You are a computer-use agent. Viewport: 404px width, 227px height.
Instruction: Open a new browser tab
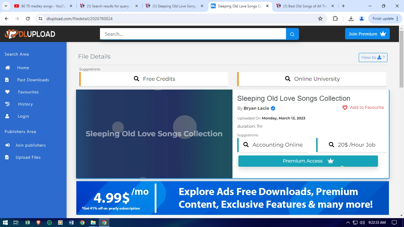click(343, 6)
